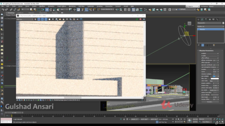Open the Display tab in command panel
The height and width of the screenshot is (126, 225).
(213, 20)
